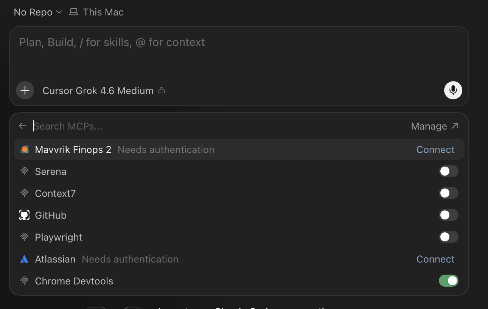Click the plus add-context button
The image size is (488, 309).
[25, 91]
